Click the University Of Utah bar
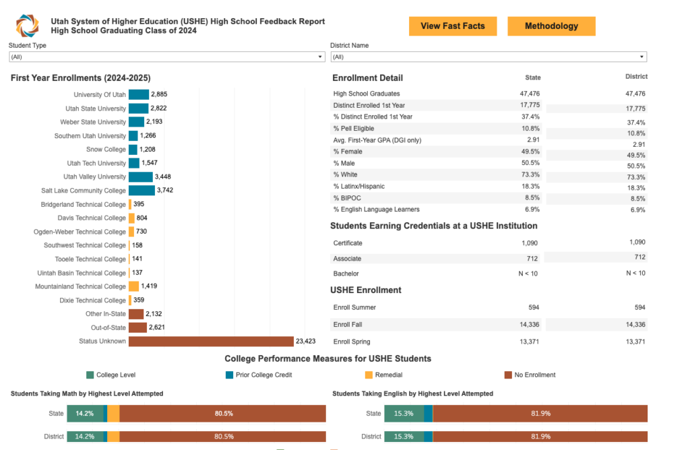 pyautogui.click(x=139, y=94)
